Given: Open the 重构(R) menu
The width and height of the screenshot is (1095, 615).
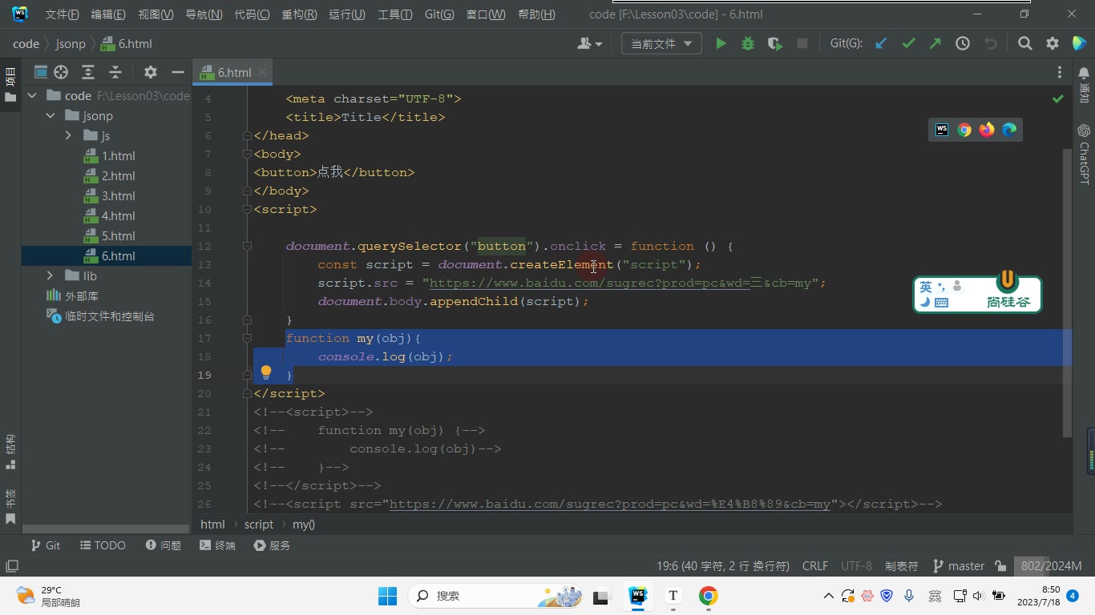Looking at the screenshot, I should click(299, 14).
